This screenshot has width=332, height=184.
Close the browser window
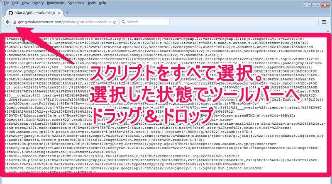tap(325, 5)
